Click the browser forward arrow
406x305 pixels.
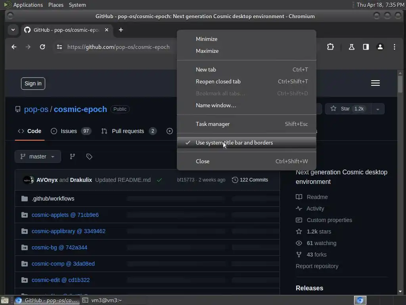pyautogui.click(x=28, y=47)
